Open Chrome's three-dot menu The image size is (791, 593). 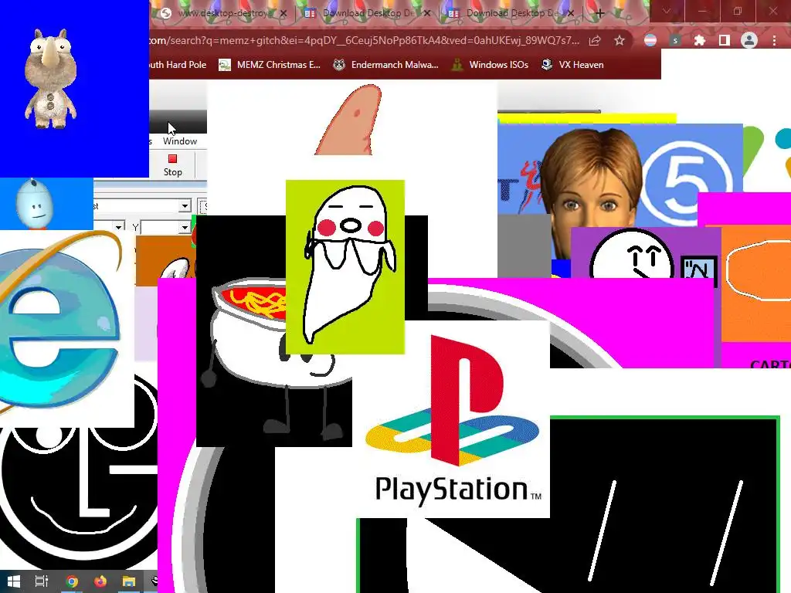[x=774, y=40]
